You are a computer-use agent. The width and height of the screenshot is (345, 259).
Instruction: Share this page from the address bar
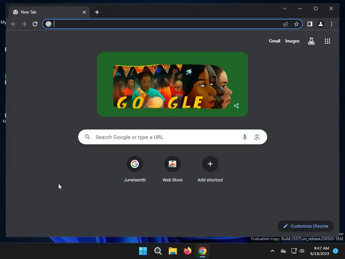coord(286,24)
